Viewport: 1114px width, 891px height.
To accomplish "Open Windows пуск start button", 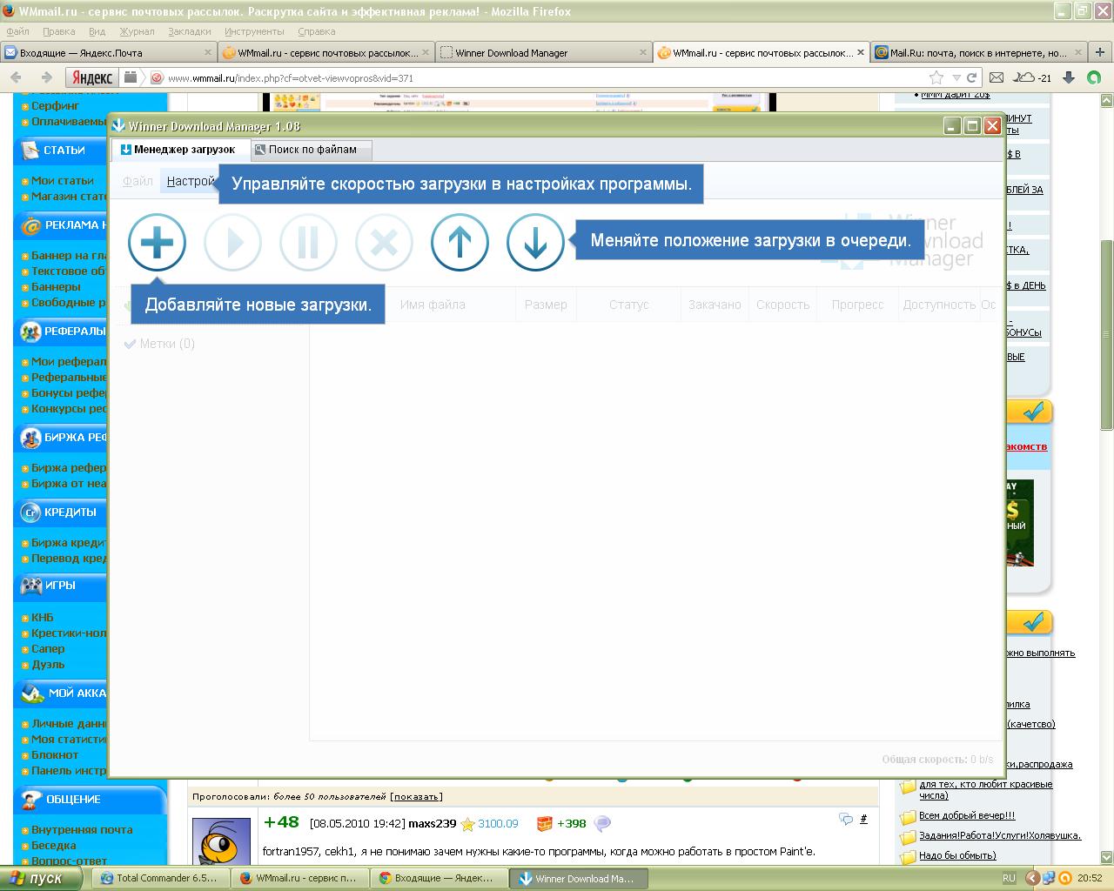I will click(x=41, y=878).
